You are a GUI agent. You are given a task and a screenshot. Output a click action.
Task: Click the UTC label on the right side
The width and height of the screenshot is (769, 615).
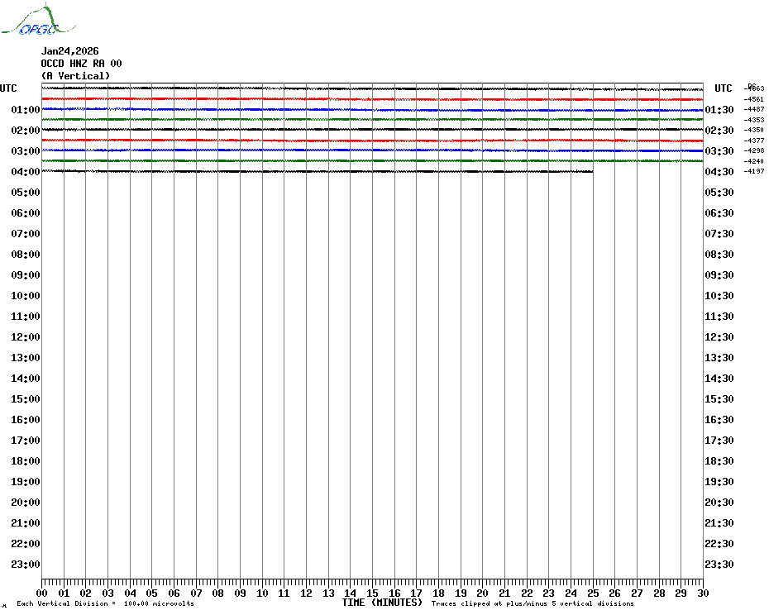723,88
